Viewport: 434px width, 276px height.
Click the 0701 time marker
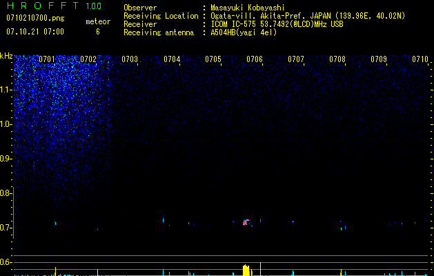coord(47,59)
